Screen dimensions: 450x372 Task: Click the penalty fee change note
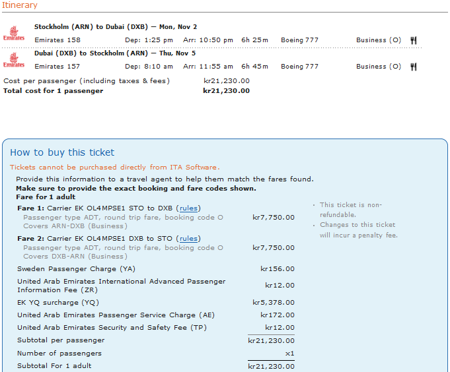tap(359, 230)
